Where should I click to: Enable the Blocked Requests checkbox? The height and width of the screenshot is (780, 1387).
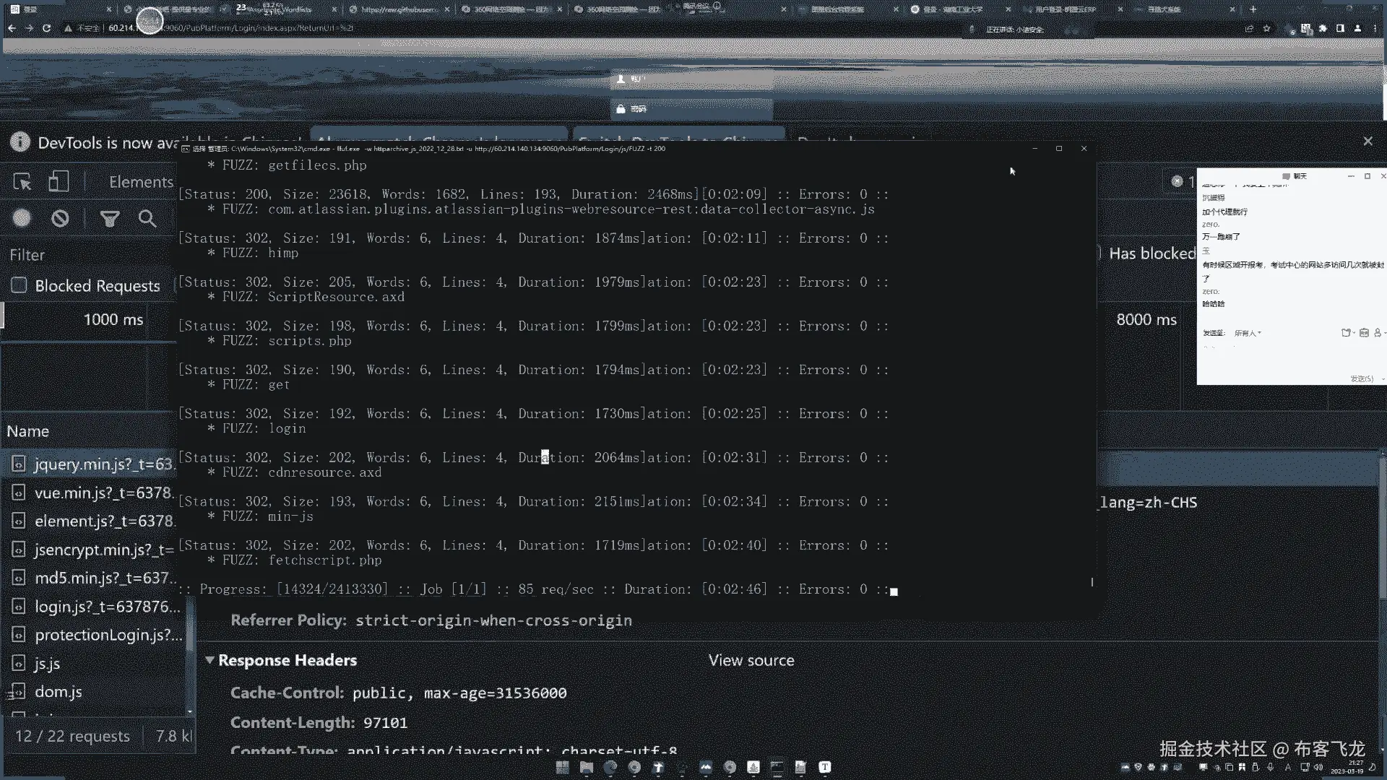[19, 285]
